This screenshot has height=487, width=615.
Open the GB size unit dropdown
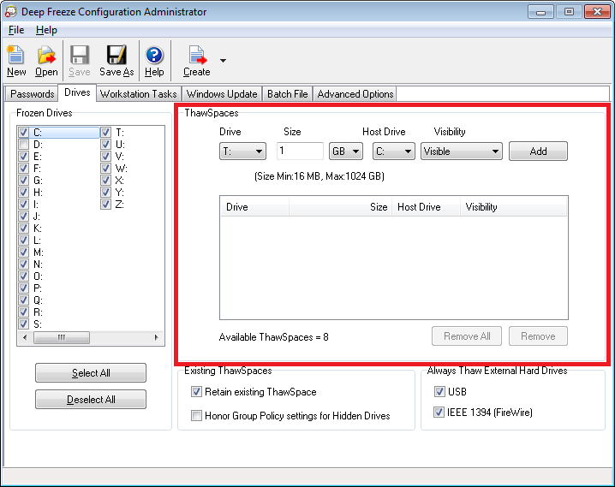point(346,151)
